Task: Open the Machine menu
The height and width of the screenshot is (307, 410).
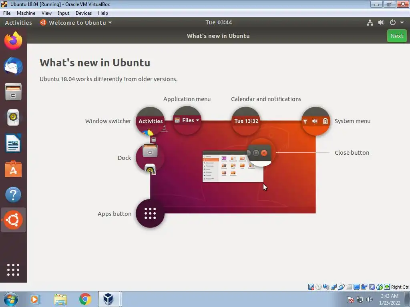Action: pos(26,13)
